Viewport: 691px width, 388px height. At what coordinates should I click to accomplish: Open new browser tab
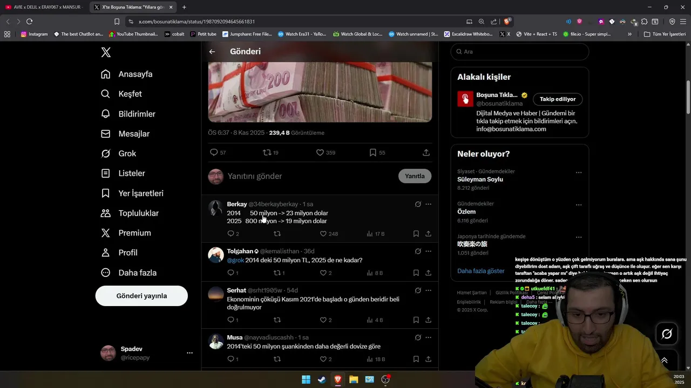(x=184, y=7)
